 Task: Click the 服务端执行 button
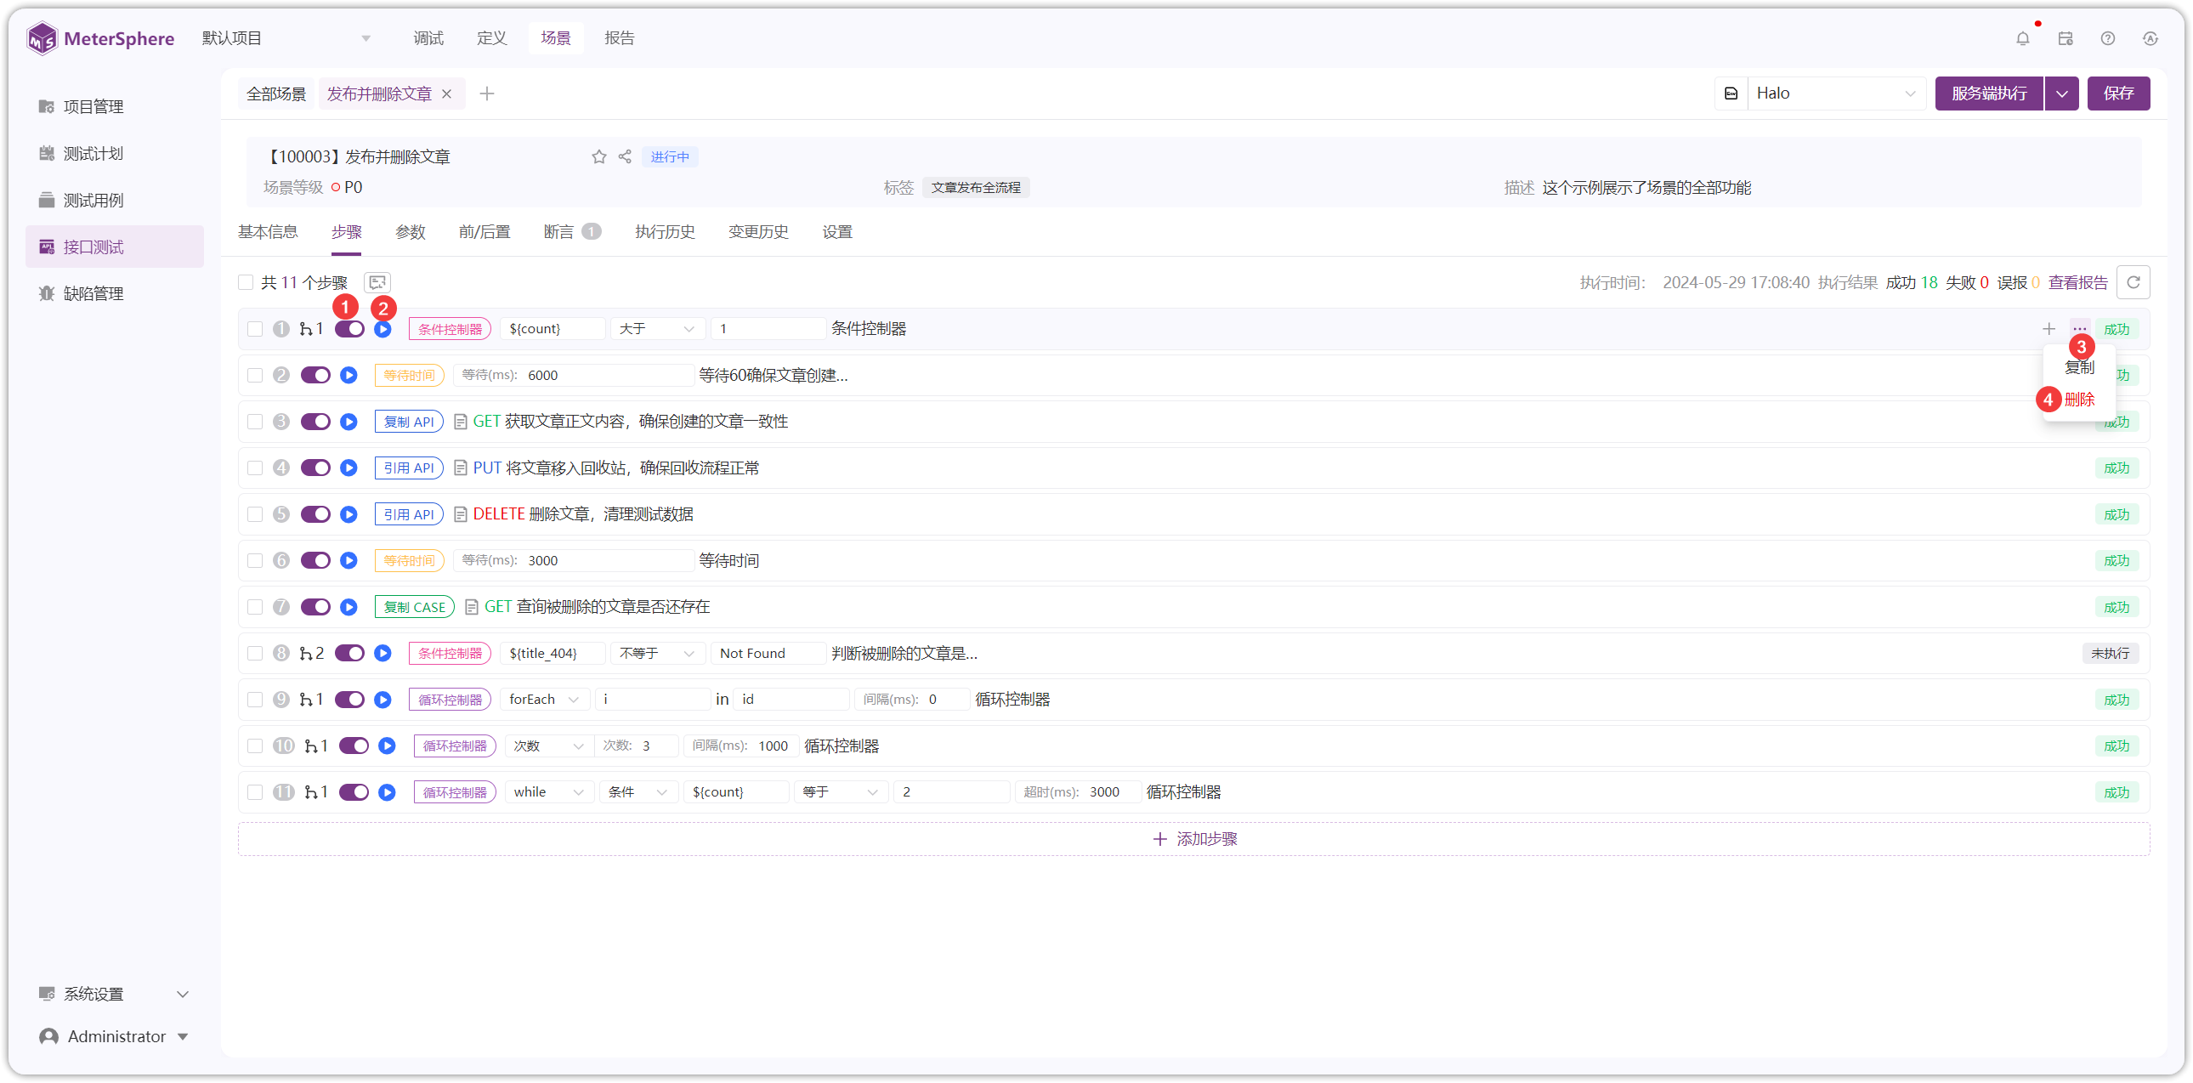click(x=1989, y=94)
